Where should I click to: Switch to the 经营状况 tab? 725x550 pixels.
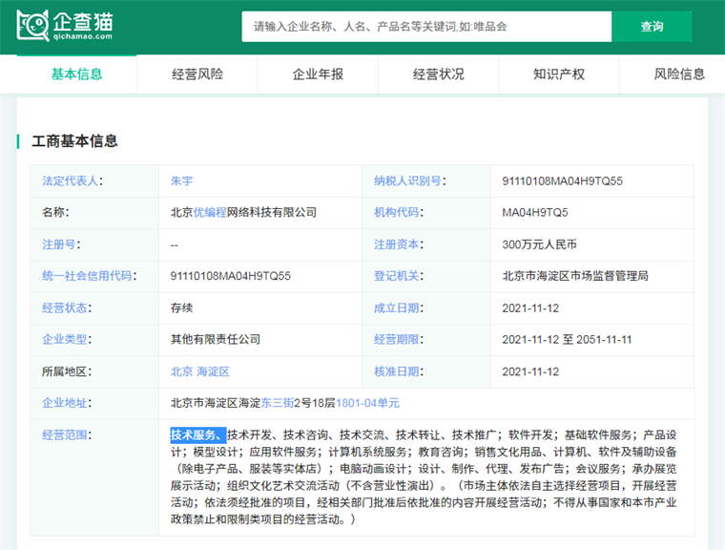pyautogui.click(x=438, y=74)
